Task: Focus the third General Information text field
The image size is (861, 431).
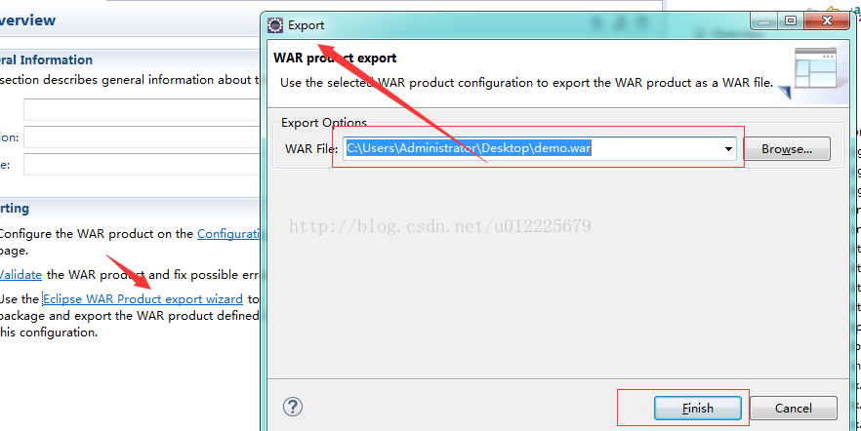Action: (x=142, y=165)
